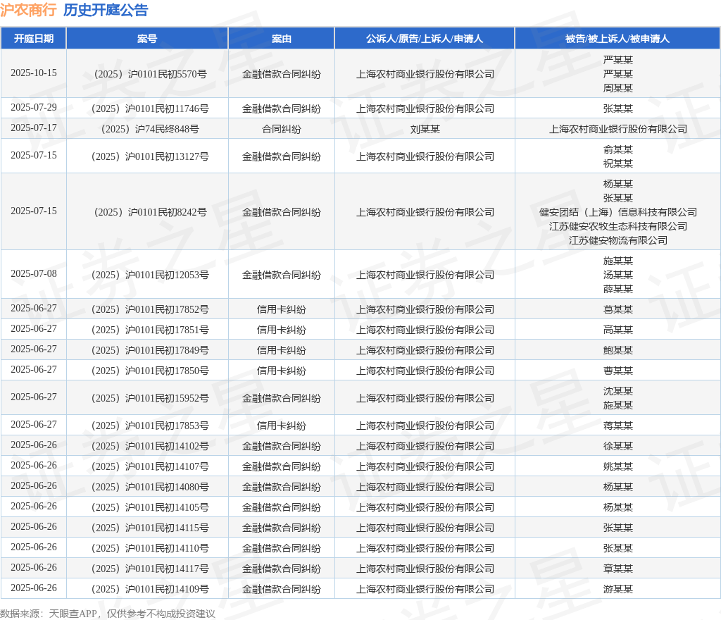Image resolution: width=721 pixels, height=620 pixels.
Task: Click case number (2025)沪74民终848号
Action: point(151,129)
